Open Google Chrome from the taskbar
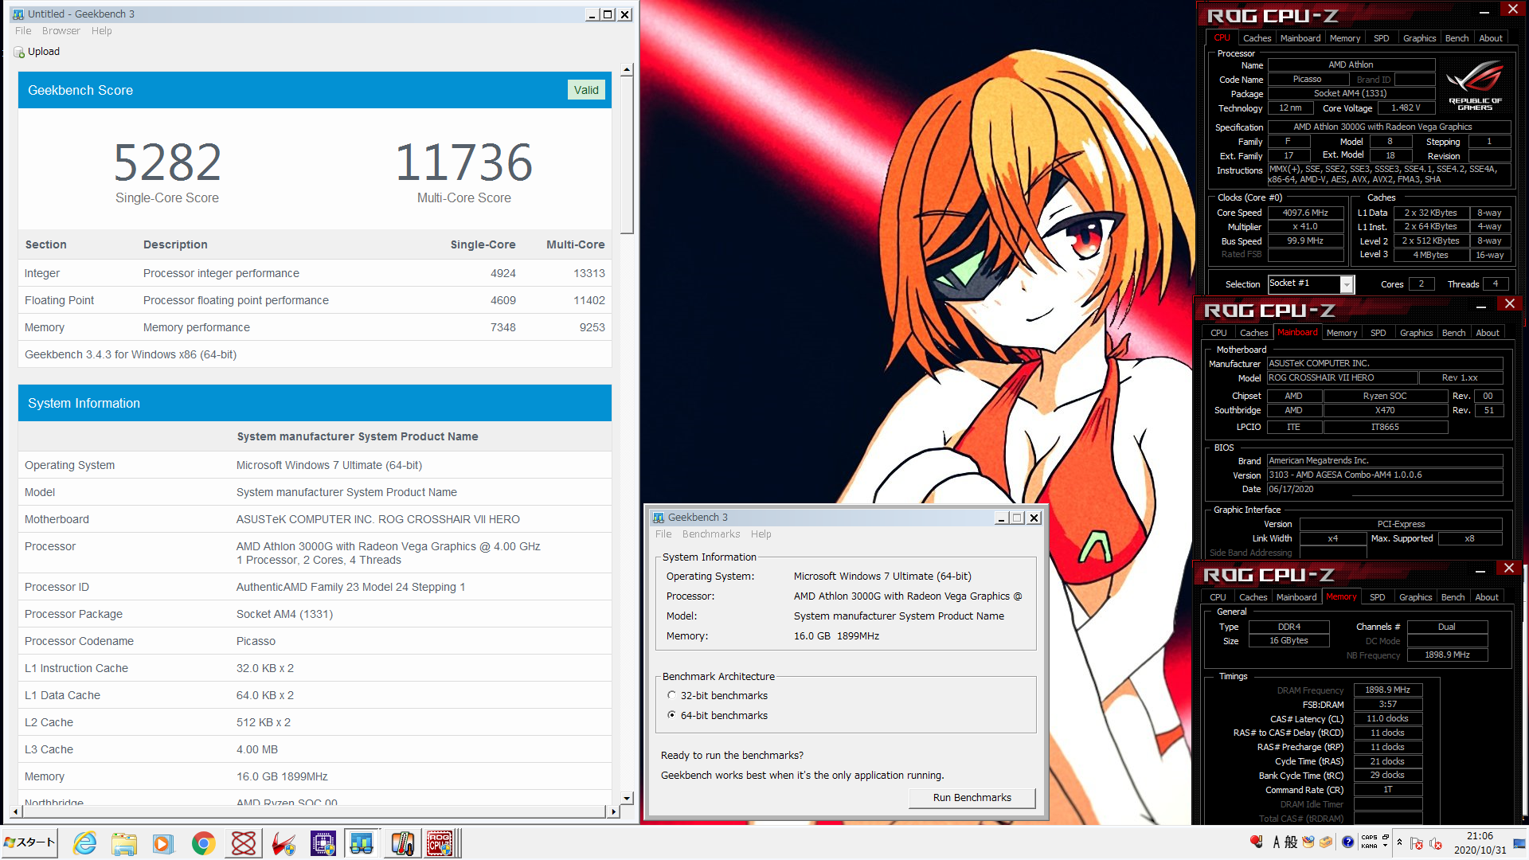1529x860 pixels. (204, 843)
